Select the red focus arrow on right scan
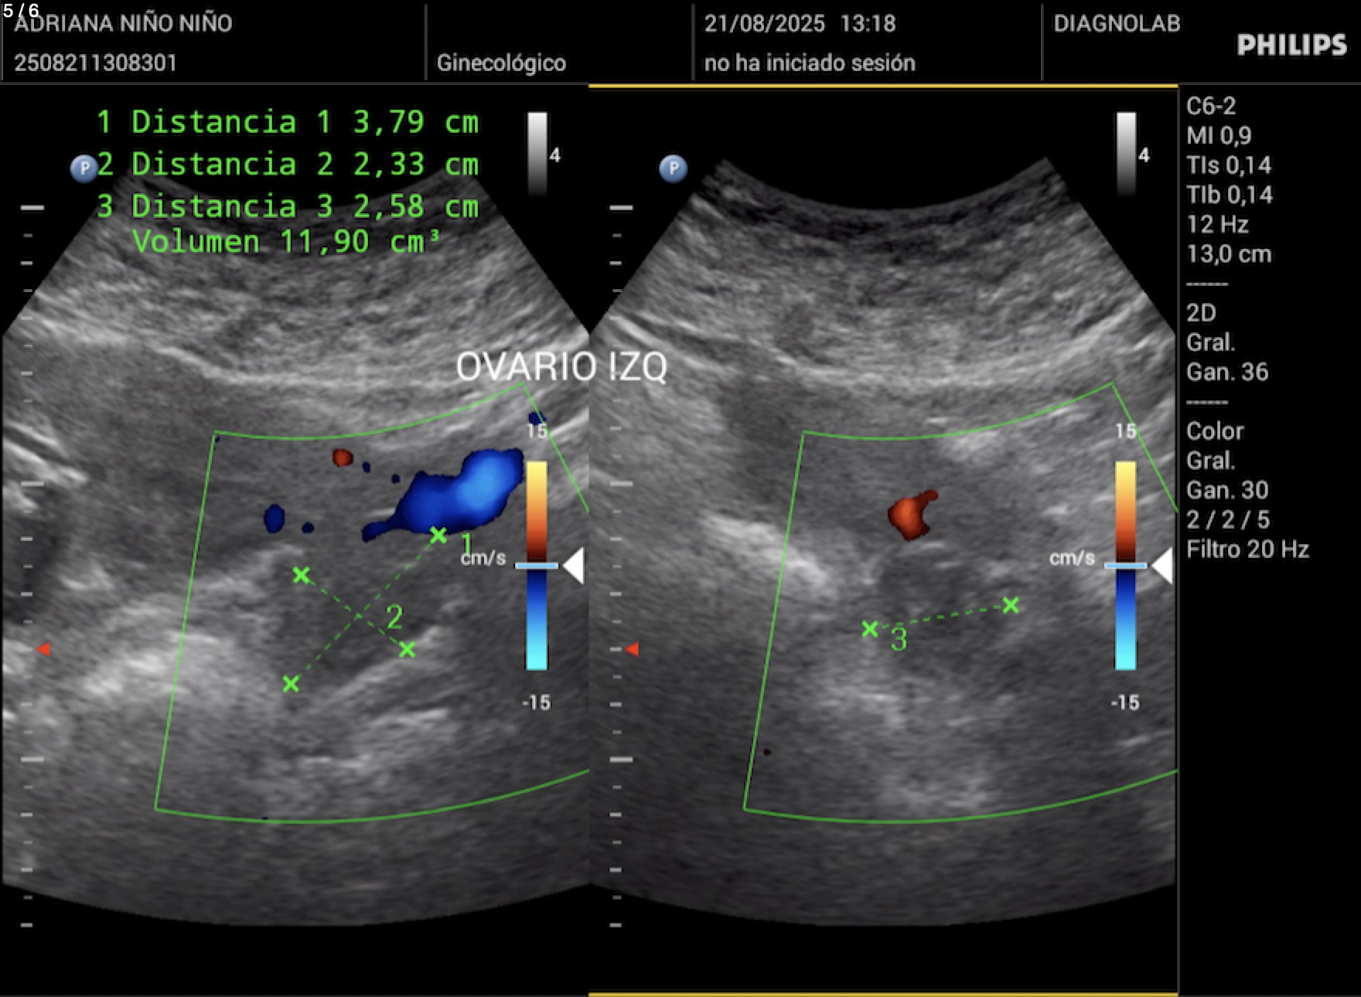1361x997 pixels. 632,649
